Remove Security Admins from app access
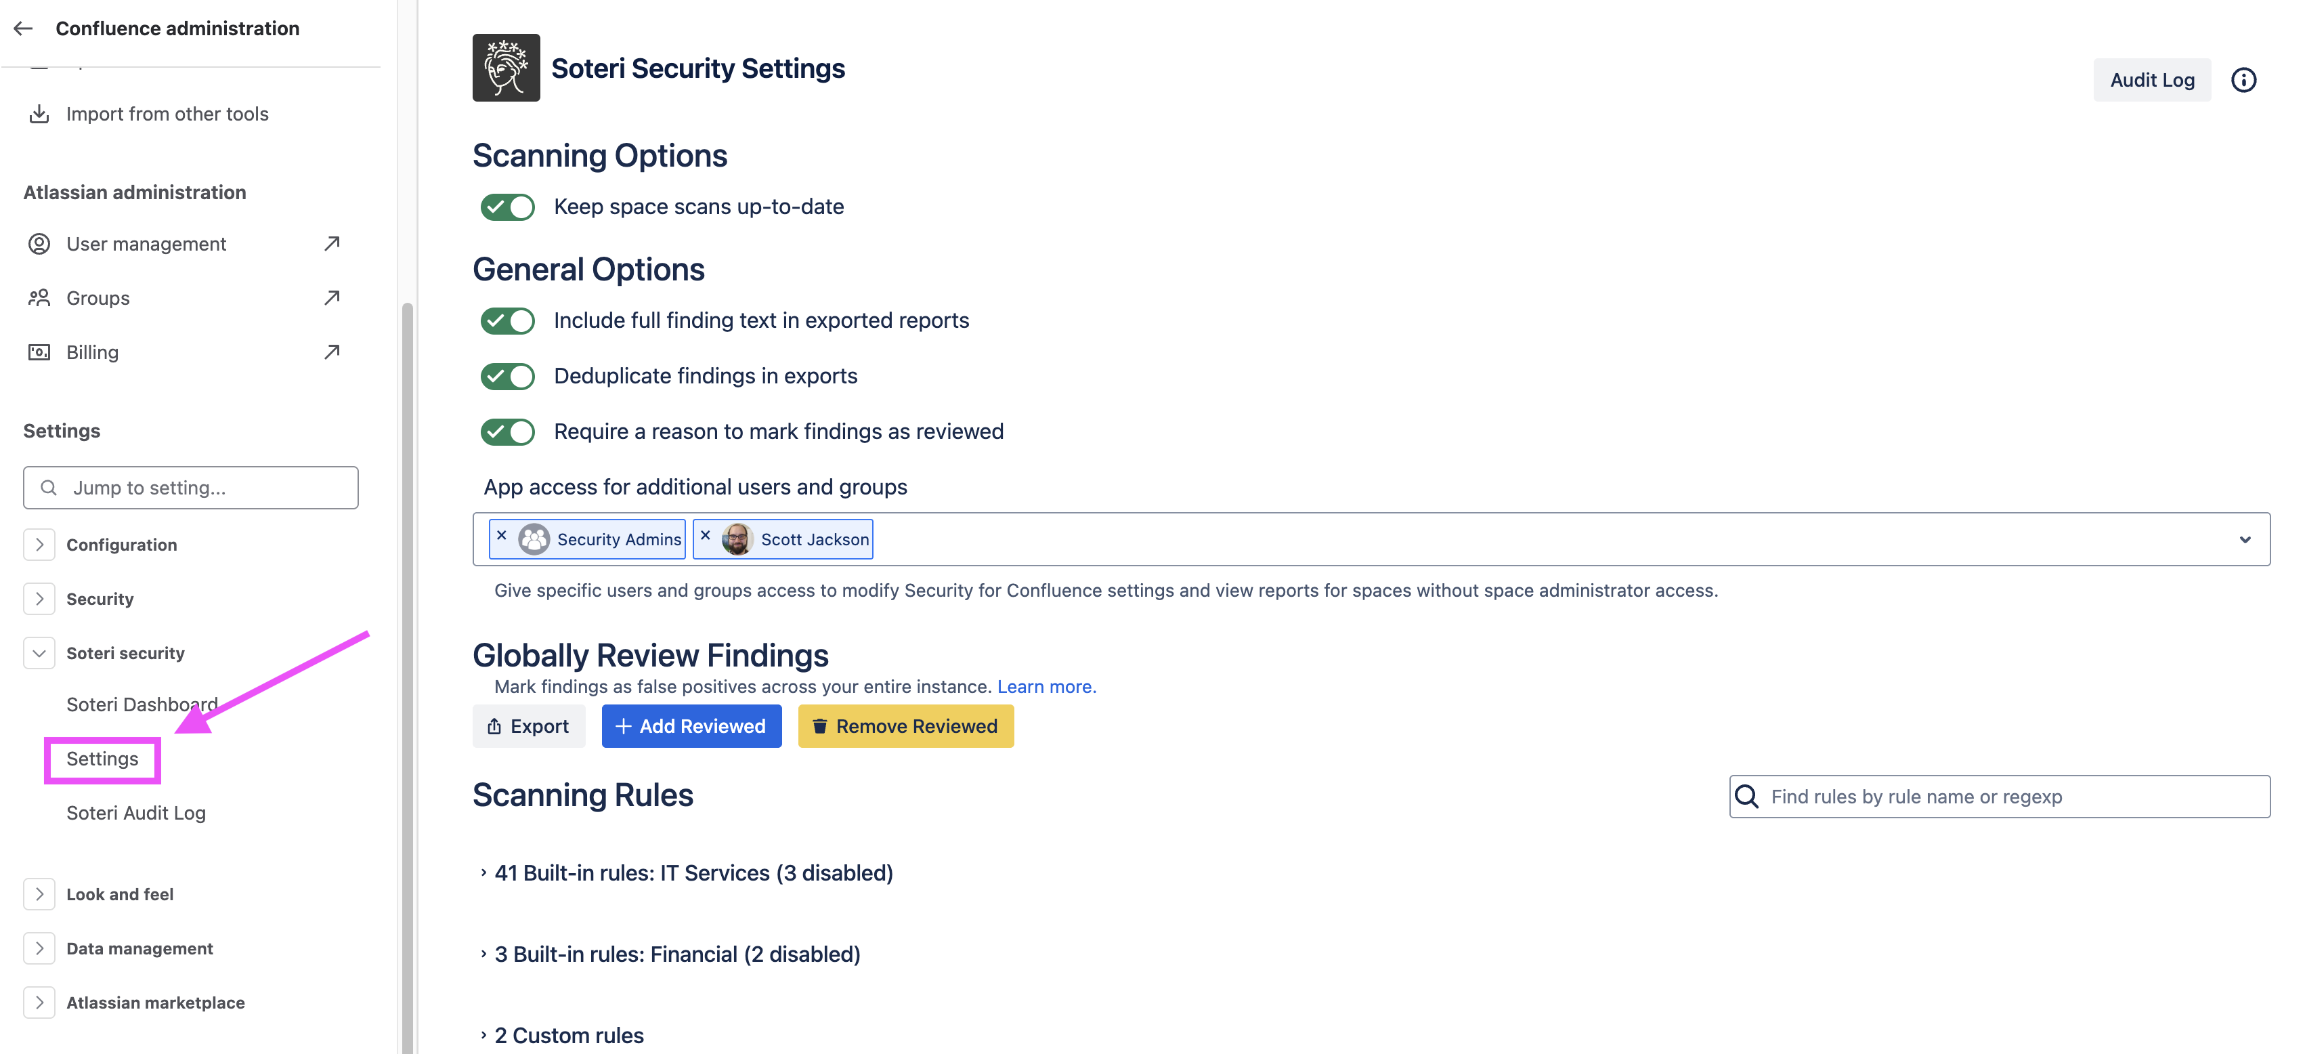2305x1054 pixels. tap(502, 536)
